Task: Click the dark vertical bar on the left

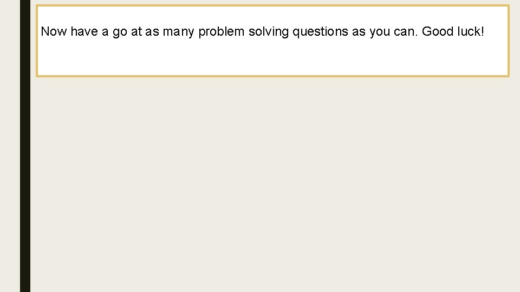Action: (x=25, y=162)
